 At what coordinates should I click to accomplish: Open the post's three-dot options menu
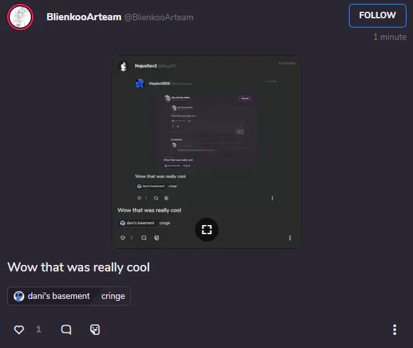394,330
